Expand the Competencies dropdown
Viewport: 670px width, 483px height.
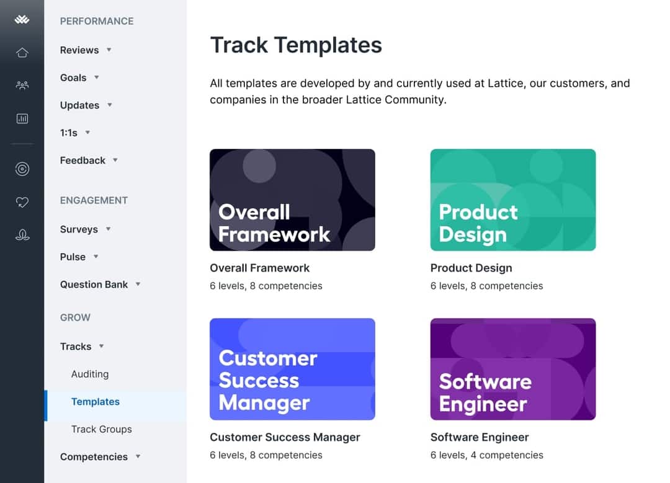[138, 456]
